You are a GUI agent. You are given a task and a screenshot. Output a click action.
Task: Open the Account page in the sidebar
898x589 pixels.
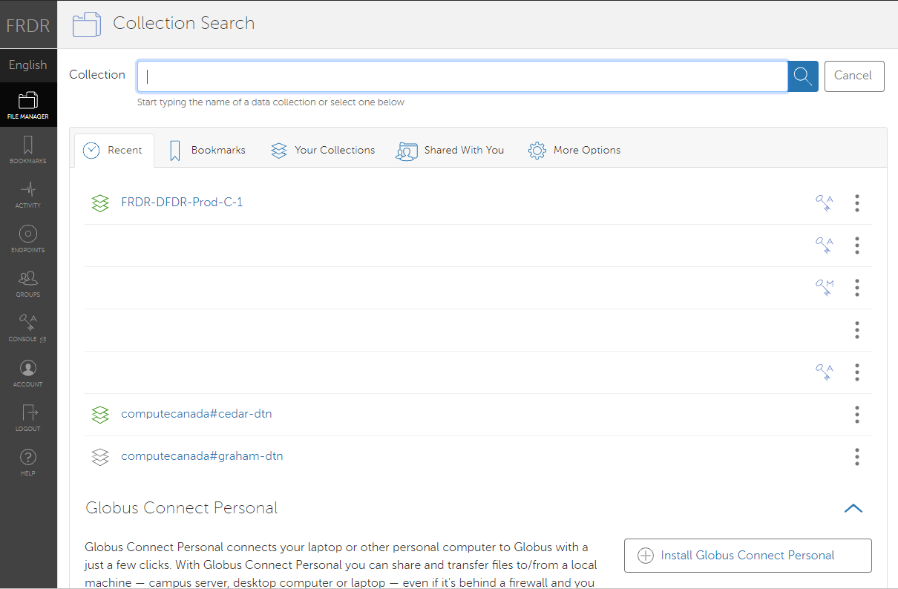pos(28,372)
